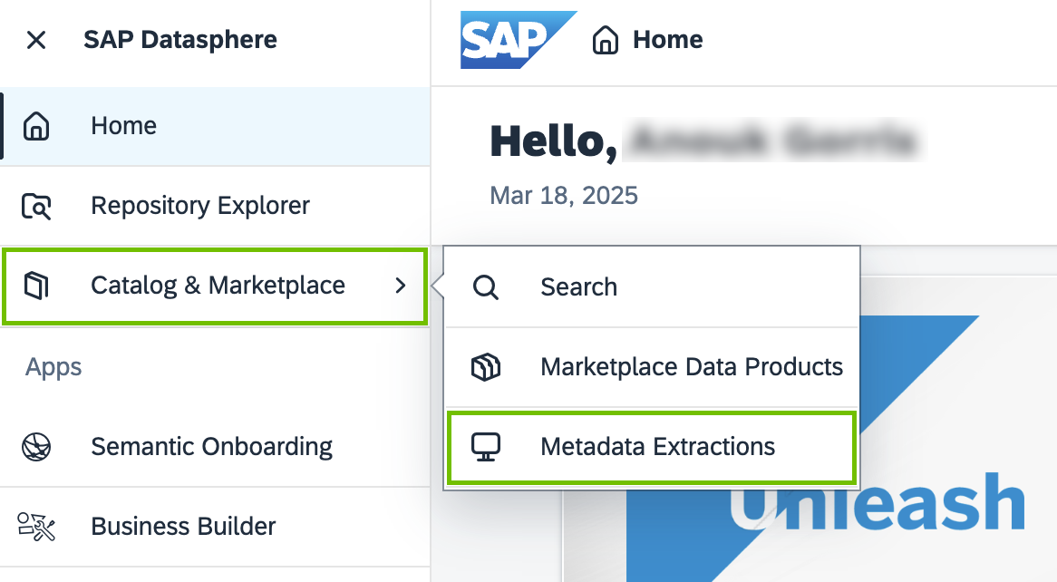Image resolution: width=1057 pixels, height=582 pixels.
Task: Click the magnifier icon beside Search
Action: (486, 287)
